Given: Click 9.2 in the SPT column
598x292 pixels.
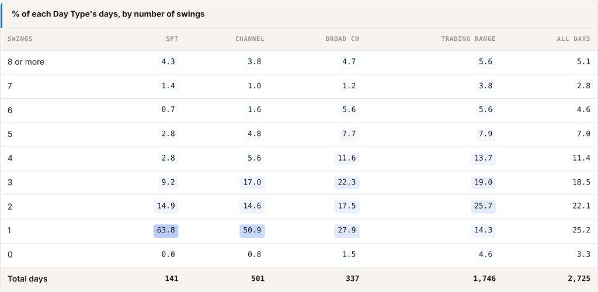Looking at the screenshot, I should (x=168, y=182).
